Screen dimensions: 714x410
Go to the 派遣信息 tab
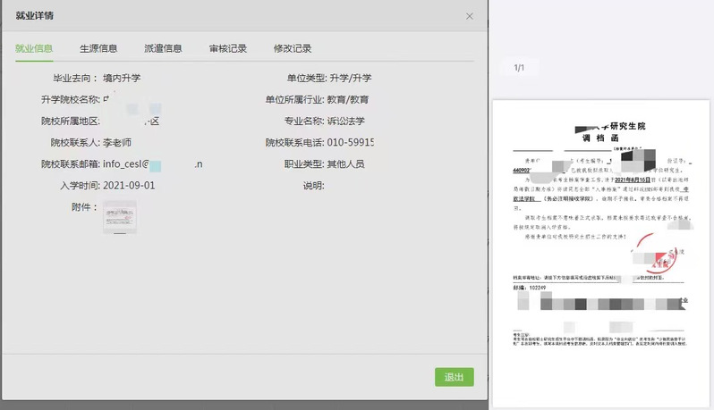coord(163,48)
